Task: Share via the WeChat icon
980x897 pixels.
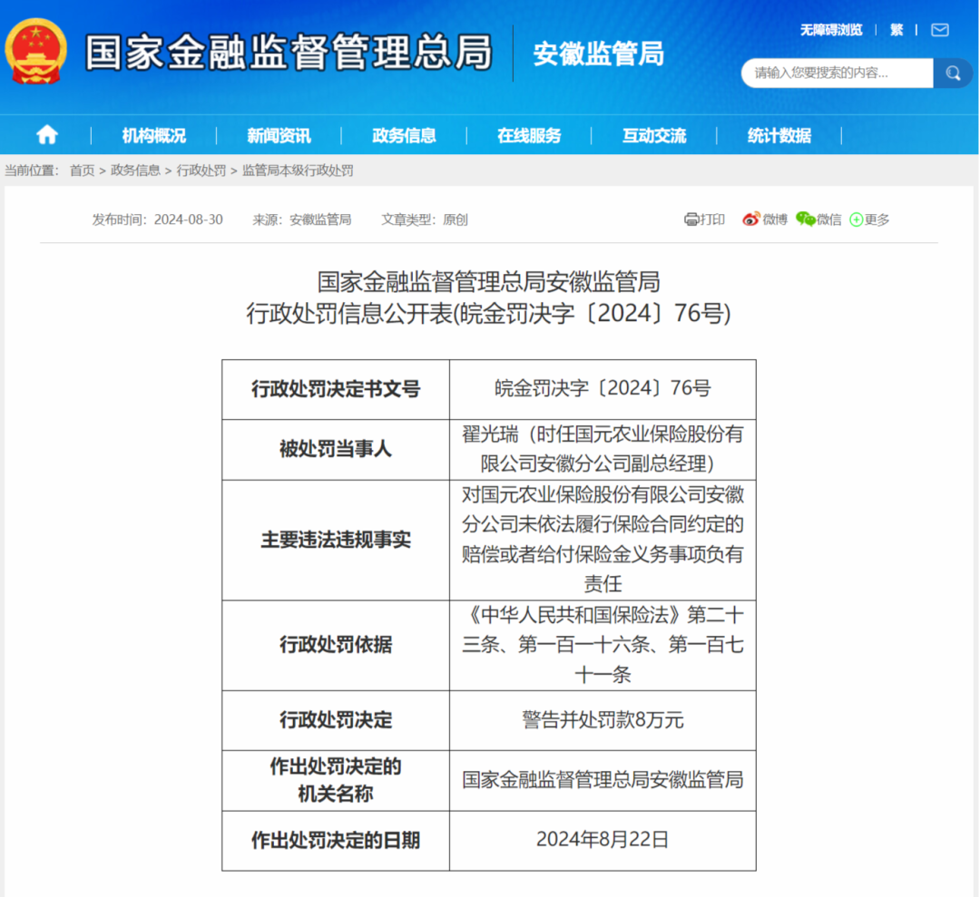Action: pyautogui.click(x=805, y=219)
